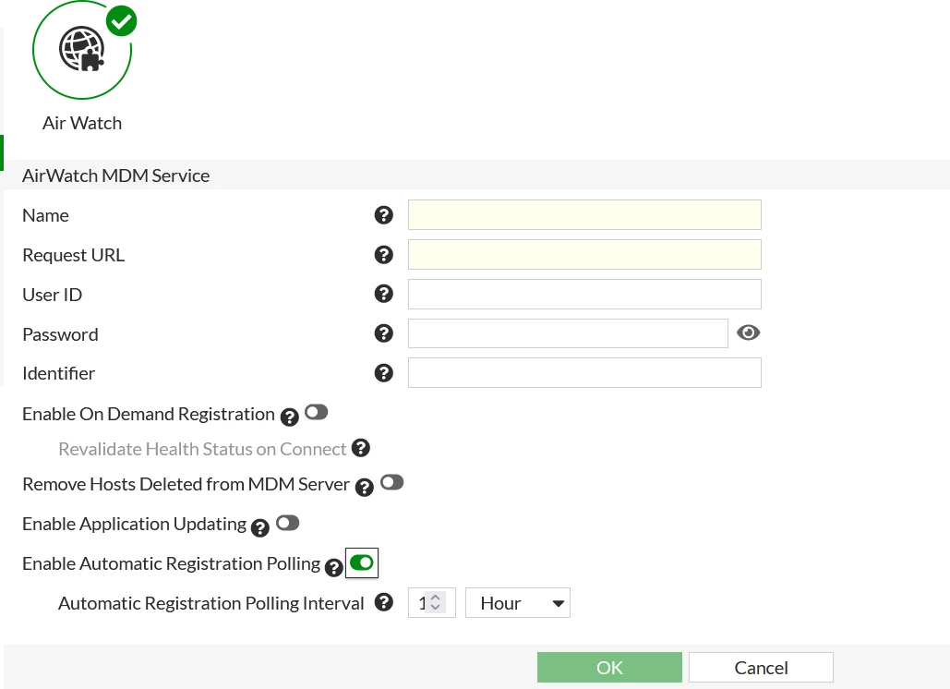This screenshot has width=950, height=689.
Task: Disable Automatic Registration Polling switch
Action: 362,563
